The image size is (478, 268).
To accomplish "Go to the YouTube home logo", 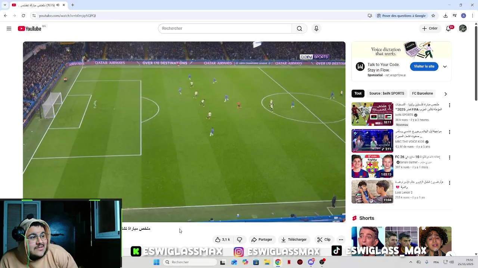I will (30, 29).
